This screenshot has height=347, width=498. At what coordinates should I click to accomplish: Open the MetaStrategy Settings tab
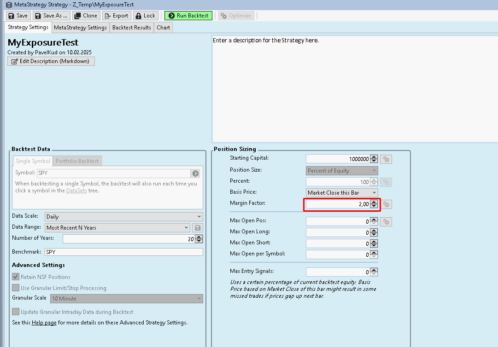tap(80, 28)
